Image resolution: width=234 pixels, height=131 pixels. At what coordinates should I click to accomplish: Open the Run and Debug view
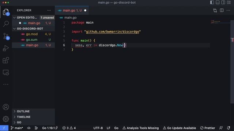click(6, 48)
